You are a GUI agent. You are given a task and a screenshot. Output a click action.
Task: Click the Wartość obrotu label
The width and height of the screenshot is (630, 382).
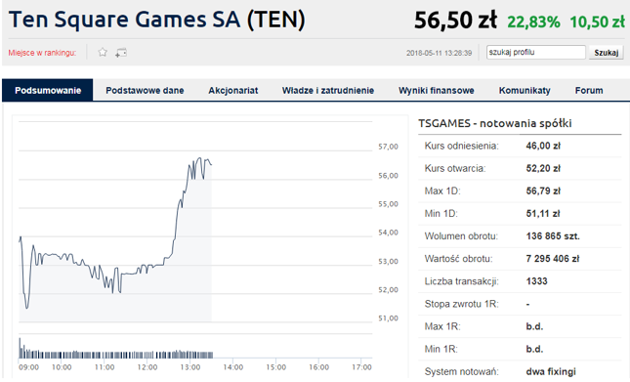pyautogui.click(x=458, y=258)
